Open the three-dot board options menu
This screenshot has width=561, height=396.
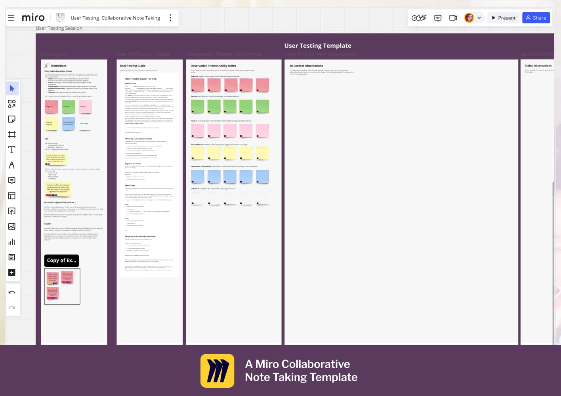point(170,18)
